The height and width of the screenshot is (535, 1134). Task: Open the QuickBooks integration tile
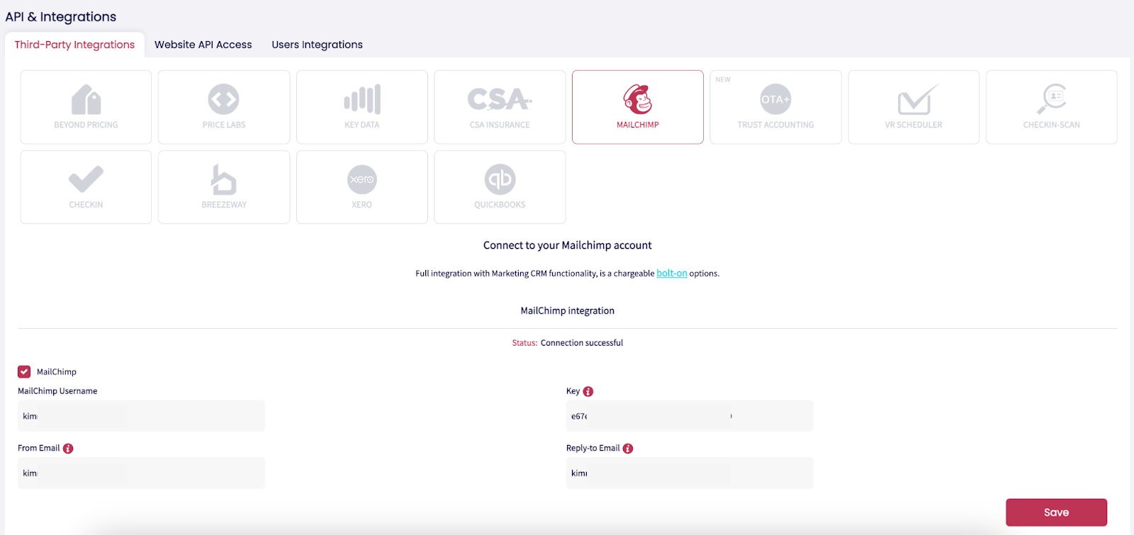[500, 187]
